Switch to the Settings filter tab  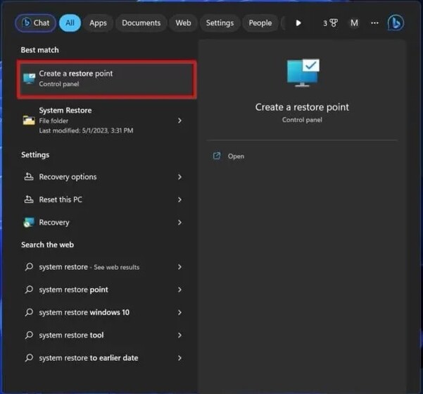pos(220,23)
